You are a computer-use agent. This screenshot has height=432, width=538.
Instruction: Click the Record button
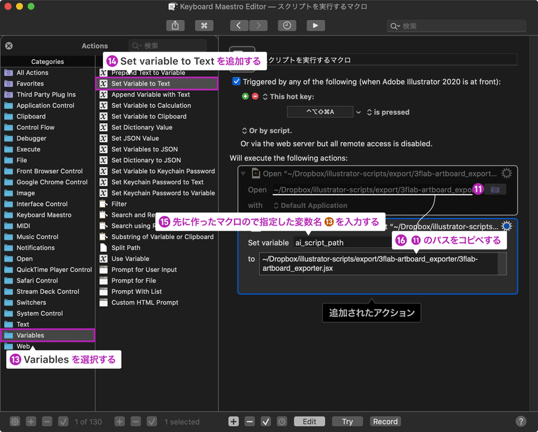pos(385,421)
